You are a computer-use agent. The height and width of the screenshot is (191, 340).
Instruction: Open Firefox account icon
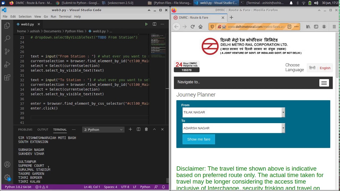coord(324,27)
